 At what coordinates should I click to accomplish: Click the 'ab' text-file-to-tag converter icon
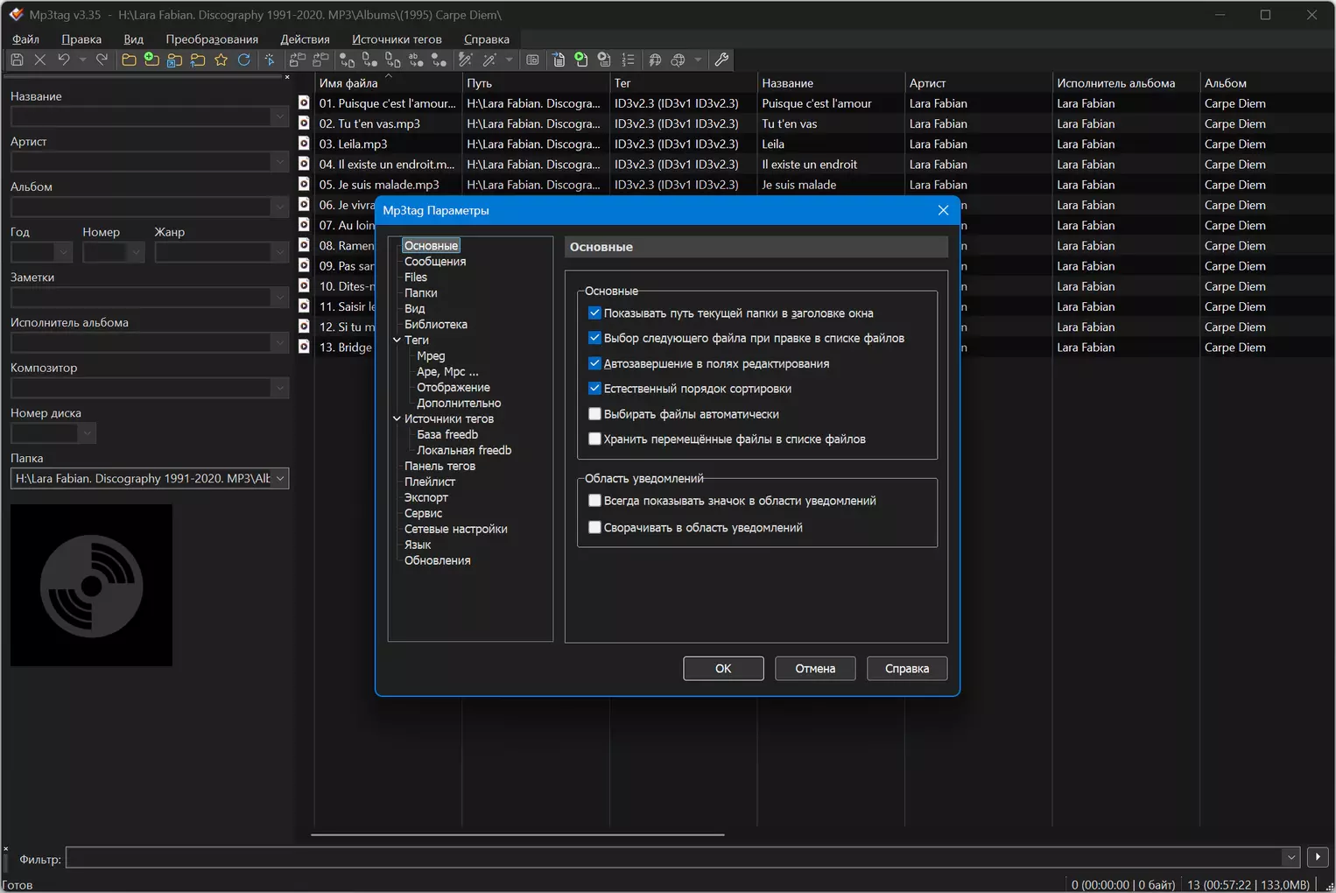pos(416,60)
